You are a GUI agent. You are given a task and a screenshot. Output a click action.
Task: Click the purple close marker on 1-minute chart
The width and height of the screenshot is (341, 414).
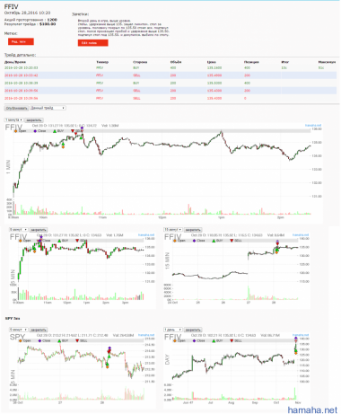[x=82, y=128]
